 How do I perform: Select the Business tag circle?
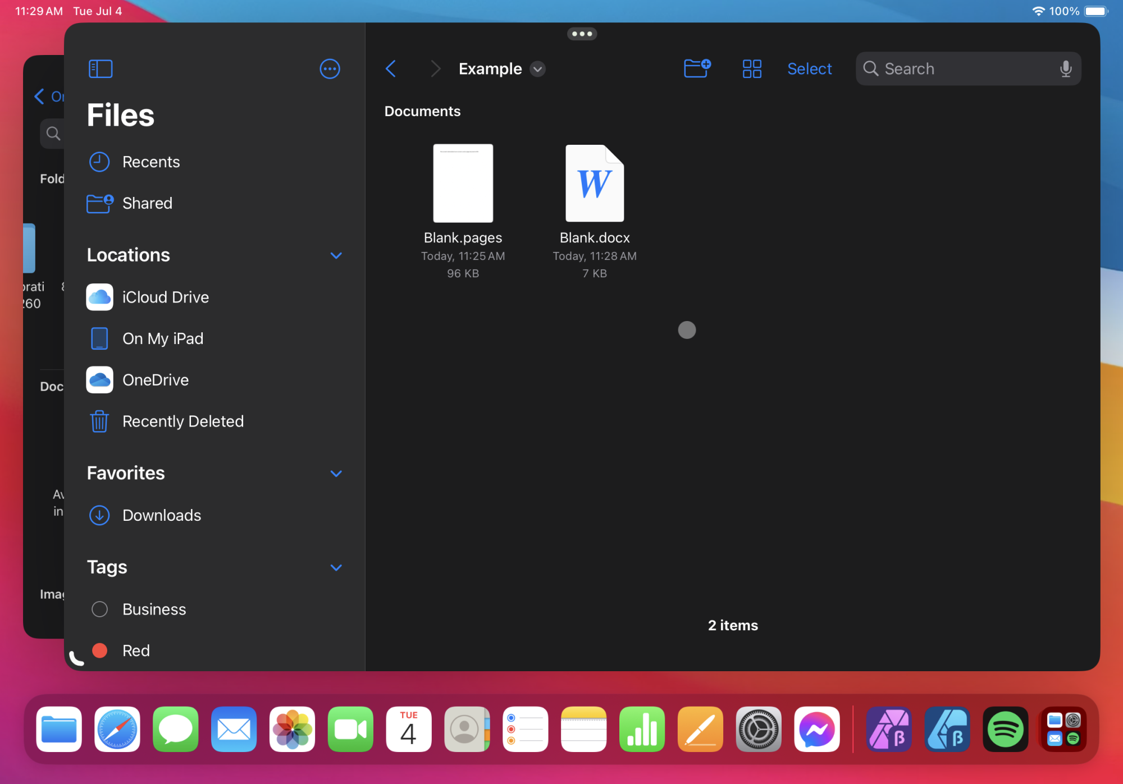point(99,609)
